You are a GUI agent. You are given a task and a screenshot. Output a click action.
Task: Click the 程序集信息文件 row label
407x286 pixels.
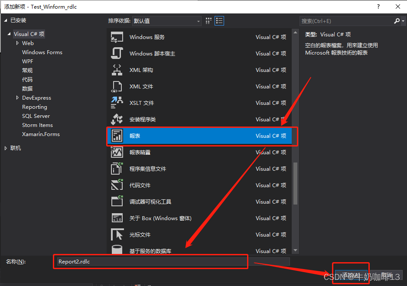148,169
